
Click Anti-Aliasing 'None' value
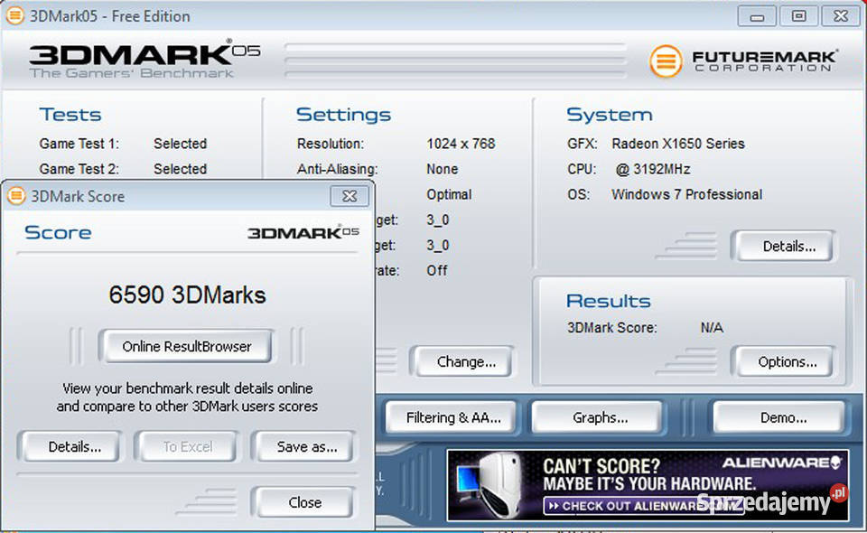(442, 169)
